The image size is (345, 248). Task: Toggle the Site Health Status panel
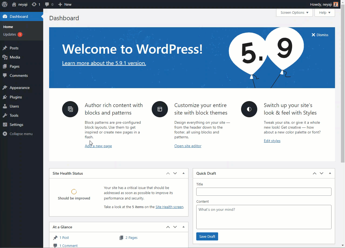pyautogui.click(x=184, y=173)
